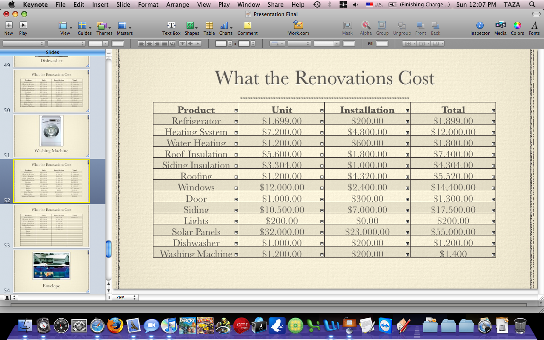
Task: Open the cell borders dropdown
Action: [277, 43]
